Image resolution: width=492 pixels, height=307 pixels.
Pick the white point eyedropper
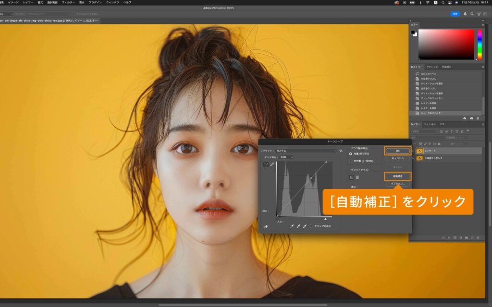[304, 226]
